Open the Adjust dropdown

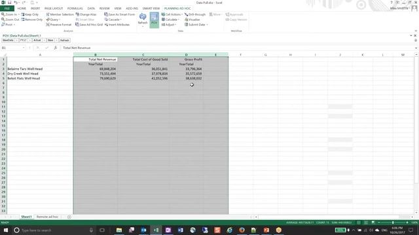pos(169,25)
